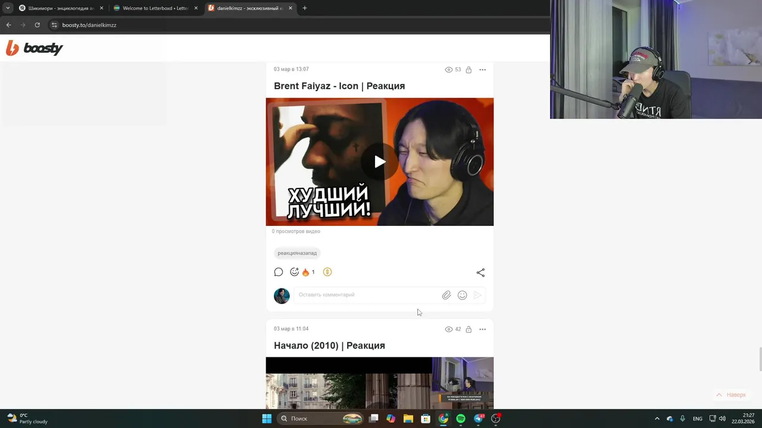Screen dimensions: 762x428
Task: Open the Начало reaction video thumbnail
Action: pyautogui.click(x=380, y=383)
